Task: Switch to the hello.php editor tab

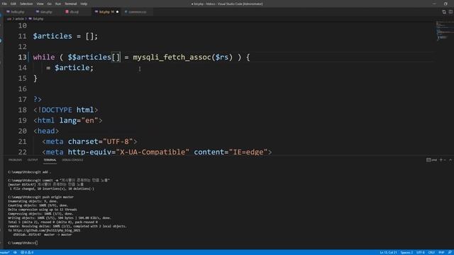Action: click(18, 12)
